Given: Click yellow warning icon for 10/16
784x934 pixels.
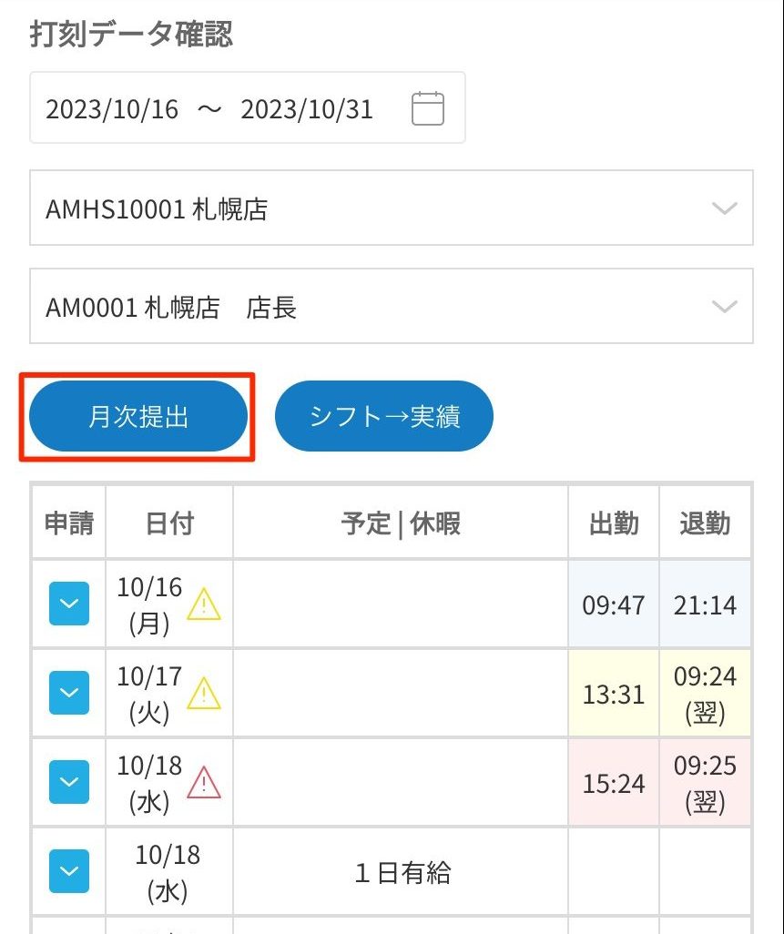Looking at the screenshot, I should (204, 604).
